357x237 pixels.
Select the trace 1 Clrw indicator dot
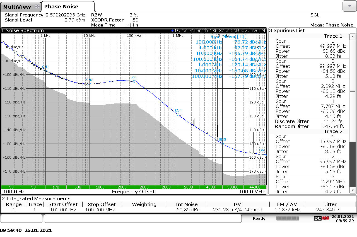pyautogui.click(x=172, y=30)
